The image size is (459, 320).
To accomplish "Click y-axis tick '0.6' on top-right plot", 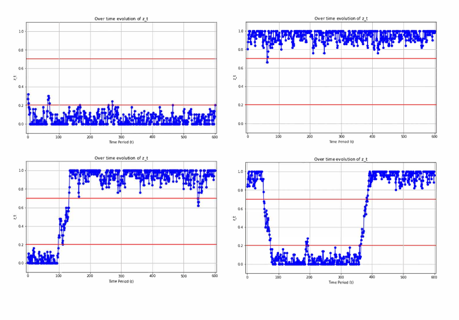I will coord(241,68).
